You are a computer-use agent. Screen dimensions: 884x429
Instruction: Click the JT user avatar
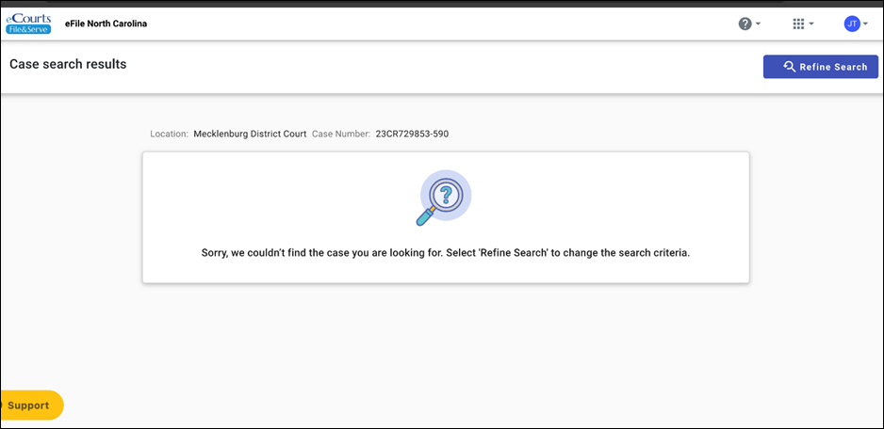tap(851, 24)
